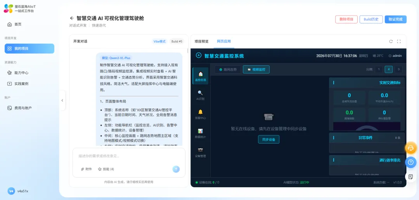Click the 模型: Qwen3-VL-Plus tag
Image resolution: width=419 pixels, height=200 pixels.
(116, 58)
